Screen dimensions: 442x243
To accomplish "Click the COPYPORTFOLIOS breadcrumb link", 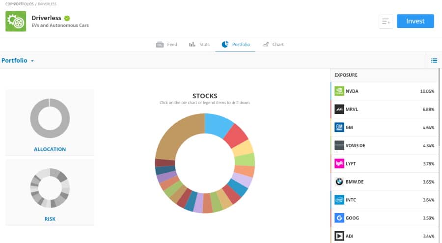I will (x=20, y=4).
